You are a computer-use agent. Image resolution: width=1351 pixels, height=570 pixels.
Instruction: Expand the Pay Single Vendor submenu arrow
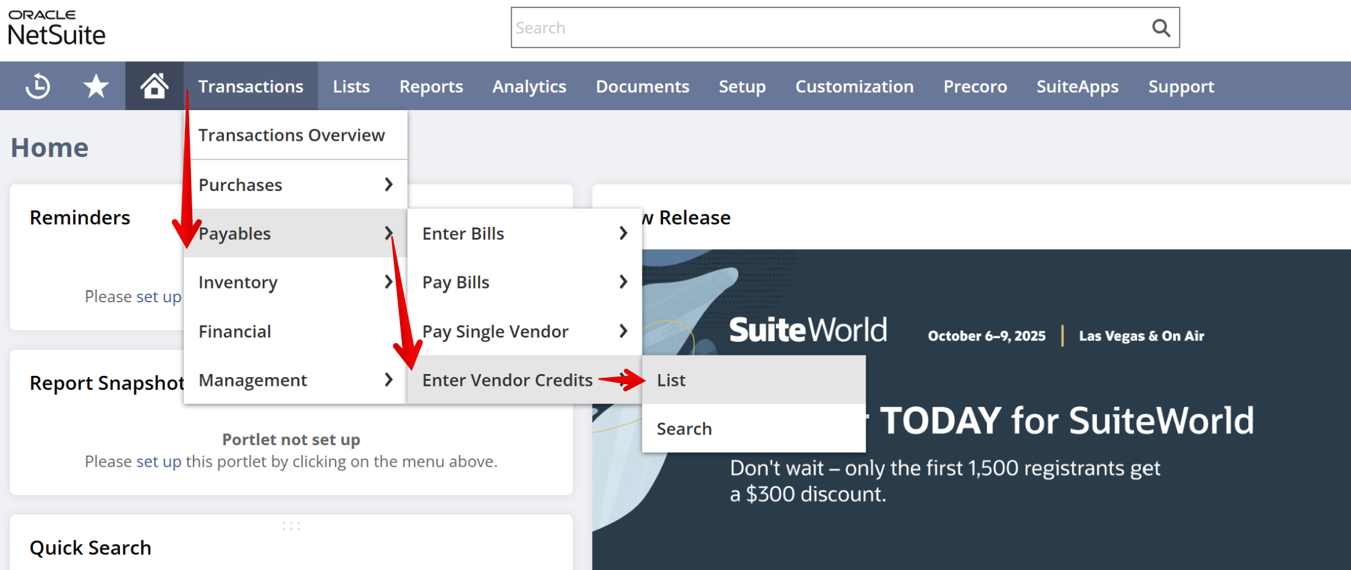click(623, 331)
